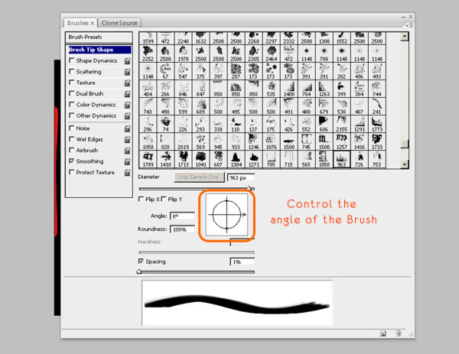Toggle the lock next to Dual Brush

[x=128, y=94]
